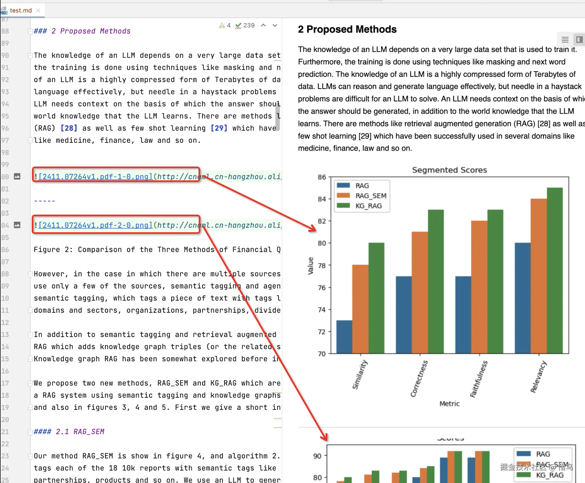Click fold end marker at 'domains and sectors' line

click(x=30, y=310)
